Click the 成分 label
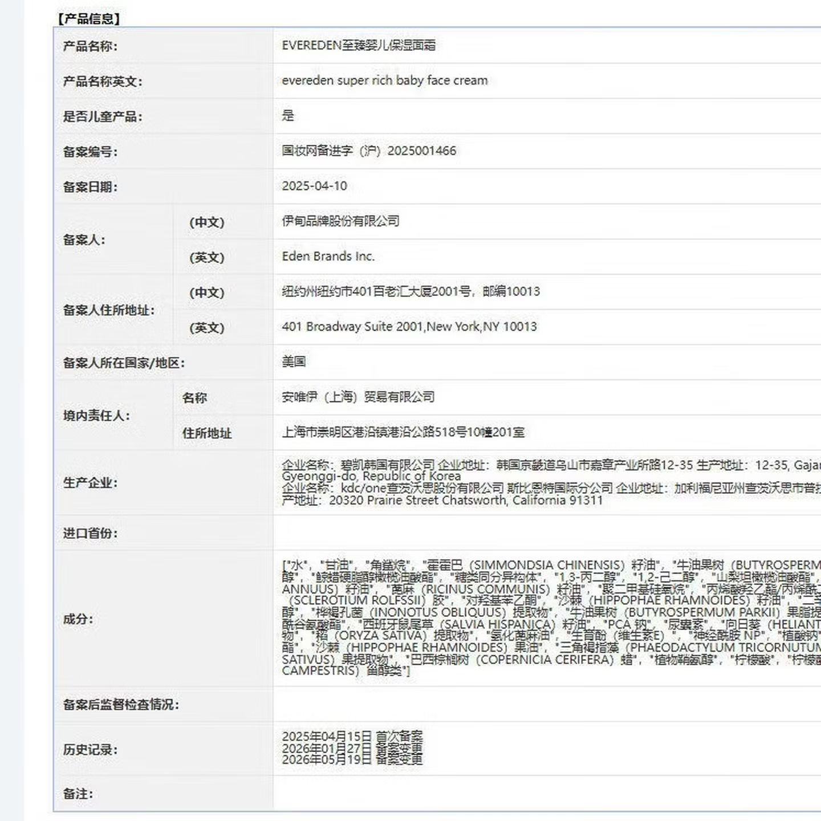821x821 pixels. tap(78, 619)
